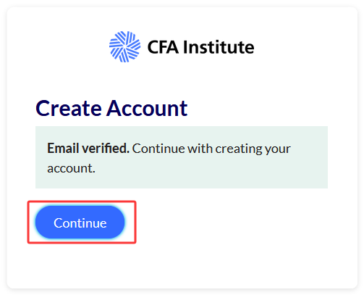Click the Create Account heading
Viewport: 364px width, 295px height.
click(x=111, y=109)
